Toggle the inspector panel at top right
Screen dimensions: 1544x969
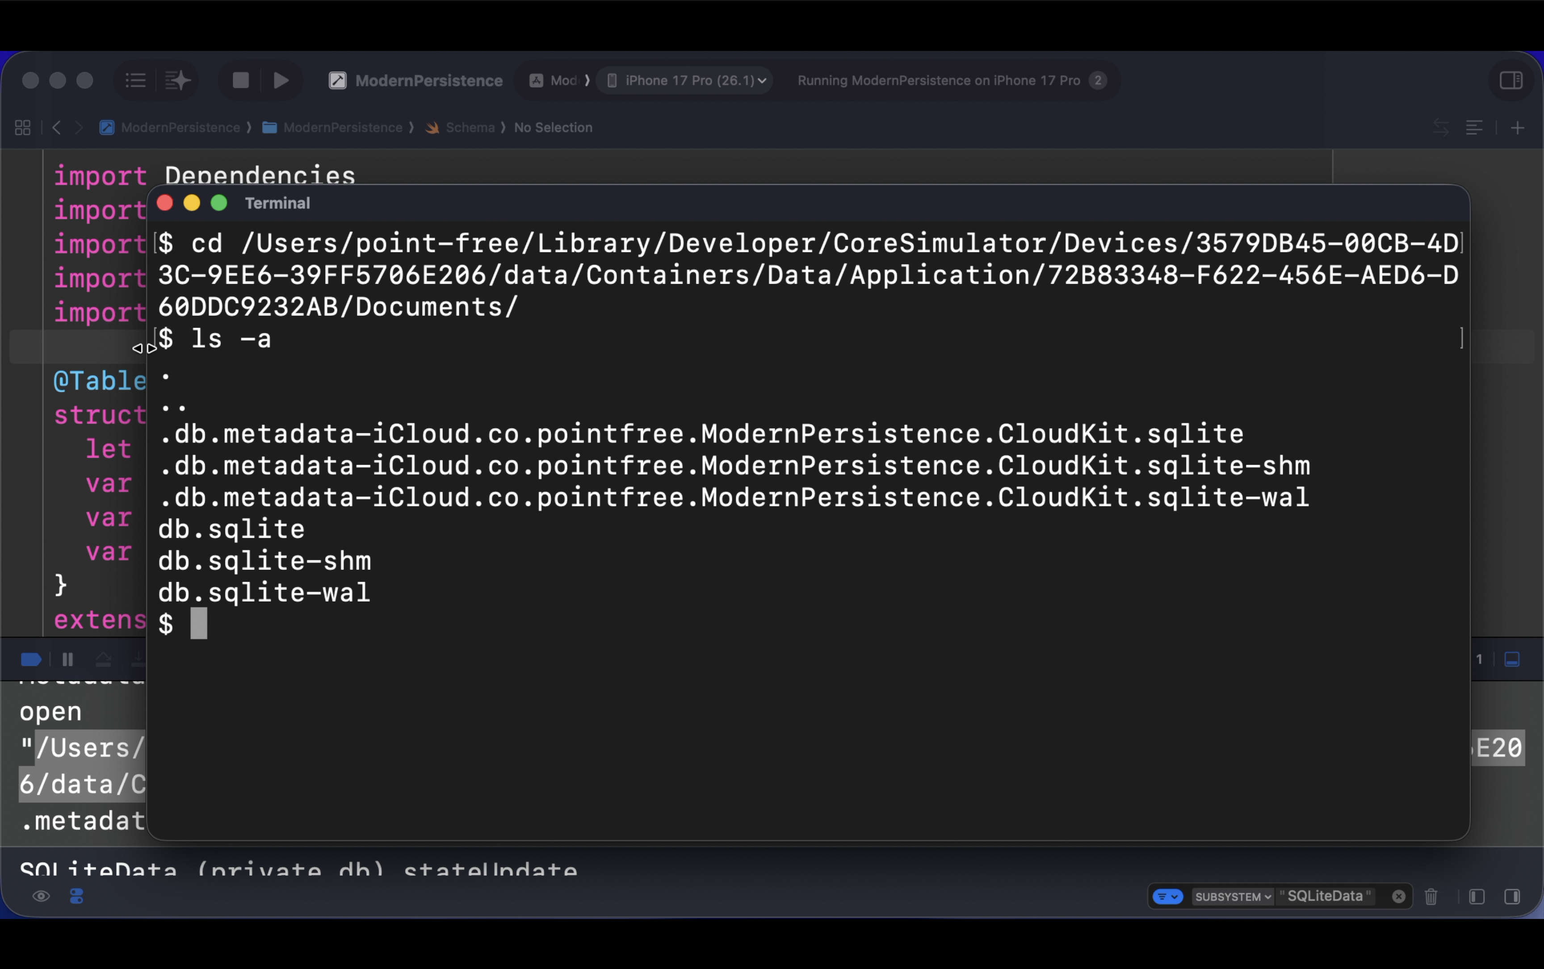tap(1510, 81)
